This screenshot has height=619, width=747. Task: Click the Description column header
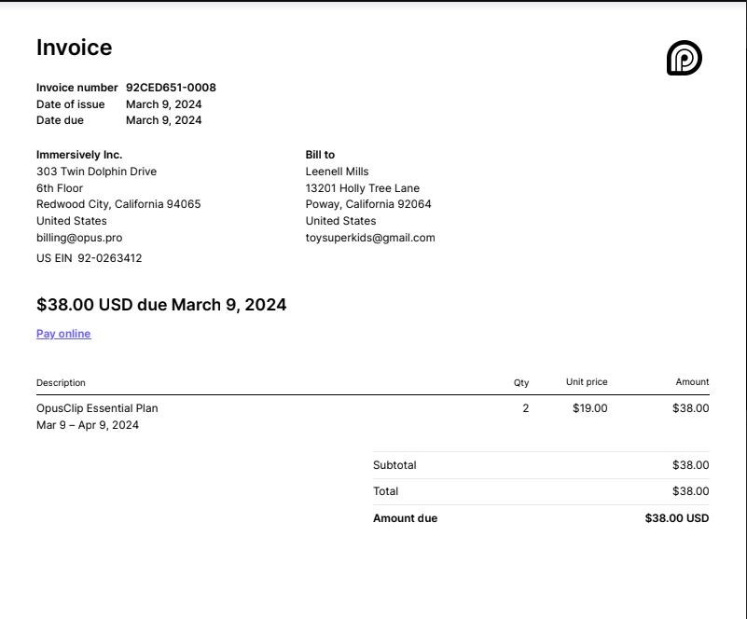pyautogui.click(x=61, y=382)
